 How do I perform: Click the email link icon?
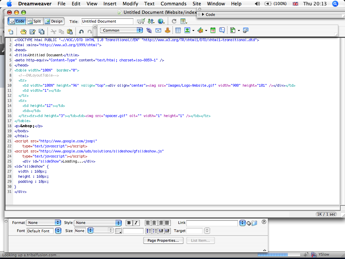(x=158, y=30)
